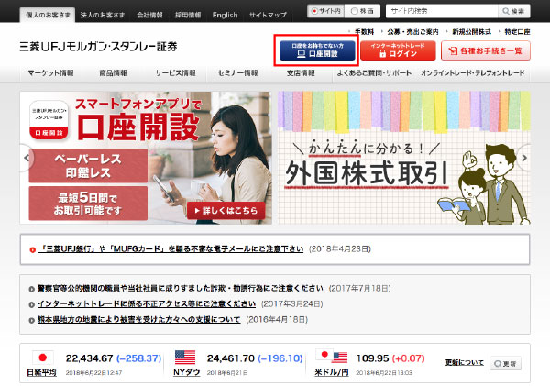This screenshot has width=550, height=386.
Task: Click the NY Dow value 24,461.70
Action: [230, 358]
